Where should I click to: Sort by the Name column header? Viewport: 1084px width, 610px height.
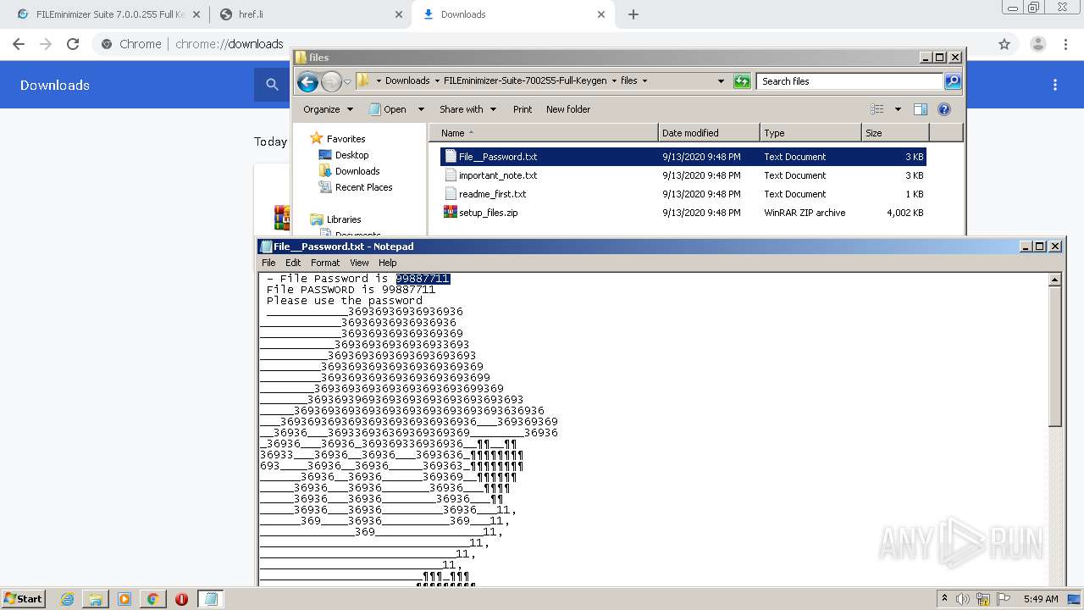click(x=543, y=133)
